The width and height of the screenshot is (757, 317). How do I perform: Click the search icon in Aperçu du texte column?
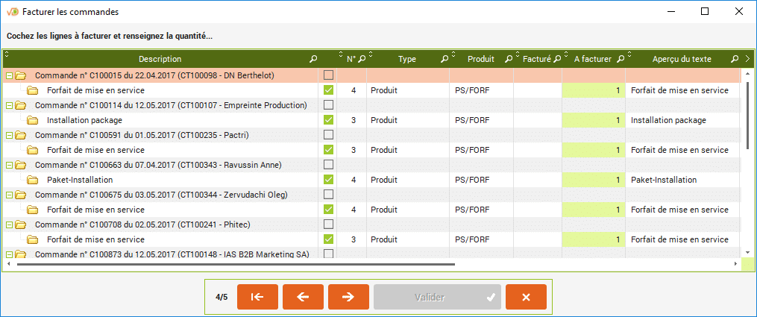[x=735, y=59]
